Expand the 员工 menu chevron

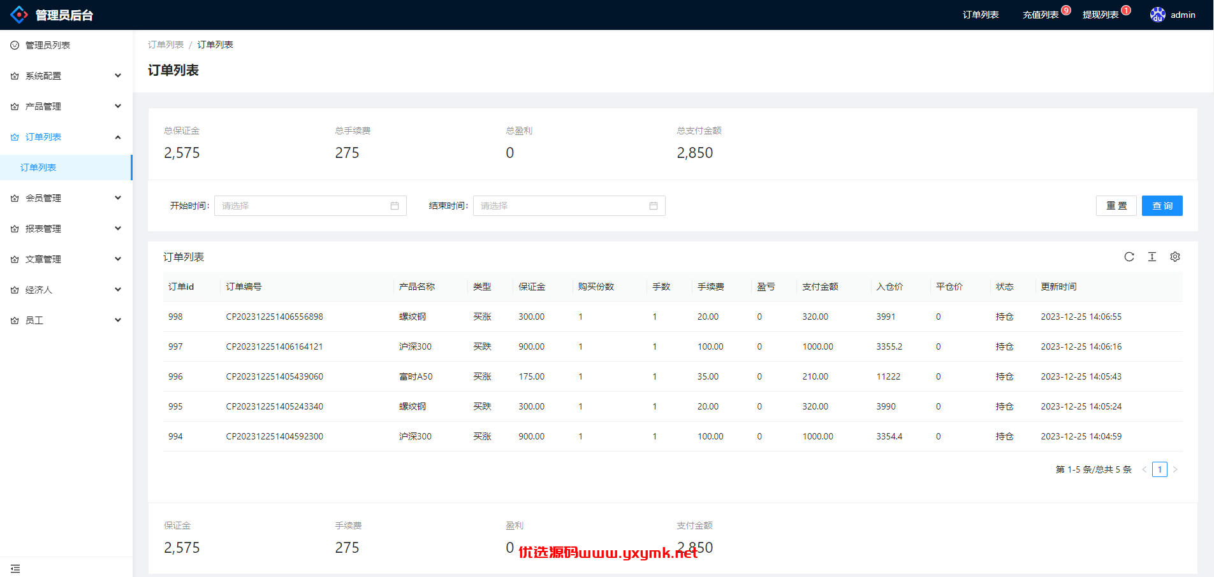click(118, 320)
